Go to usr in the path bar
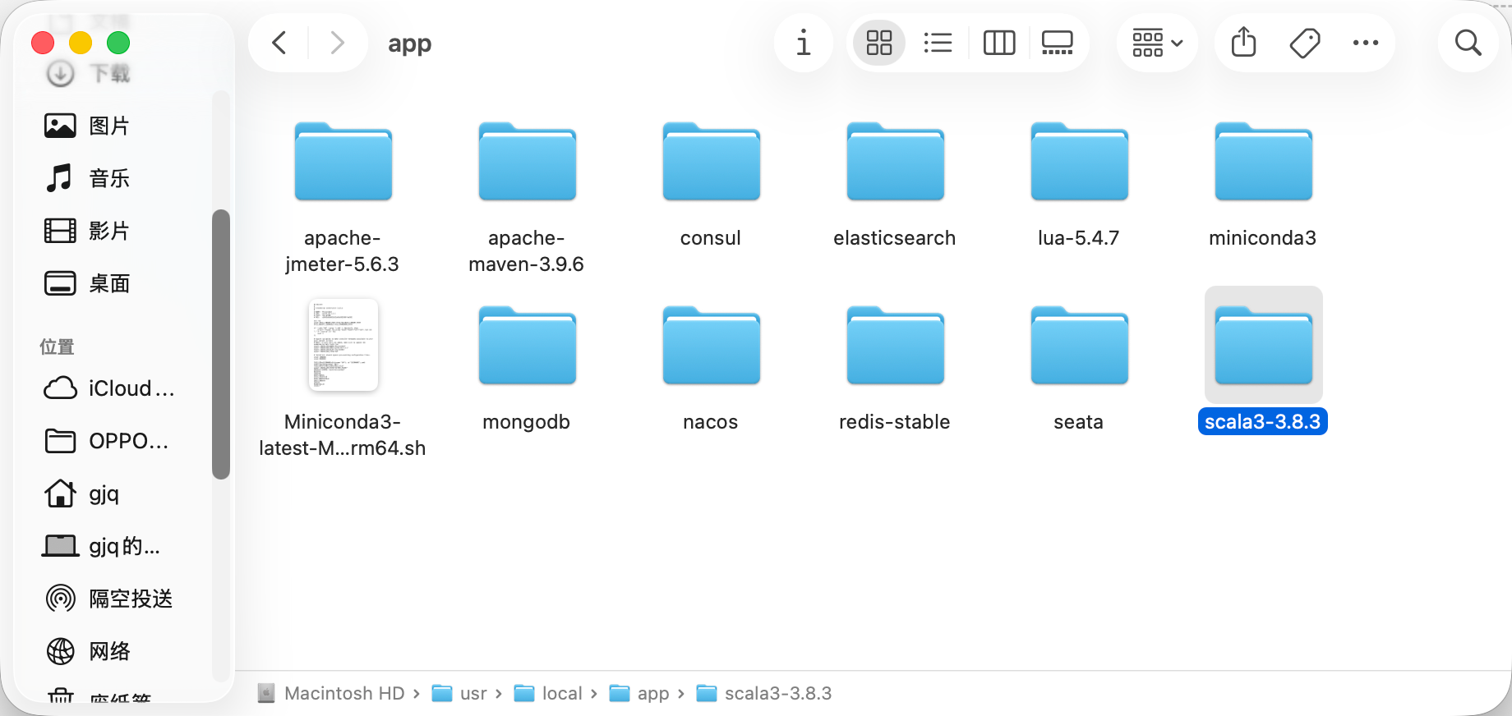The image size is (1512, 716). [460, 694]
